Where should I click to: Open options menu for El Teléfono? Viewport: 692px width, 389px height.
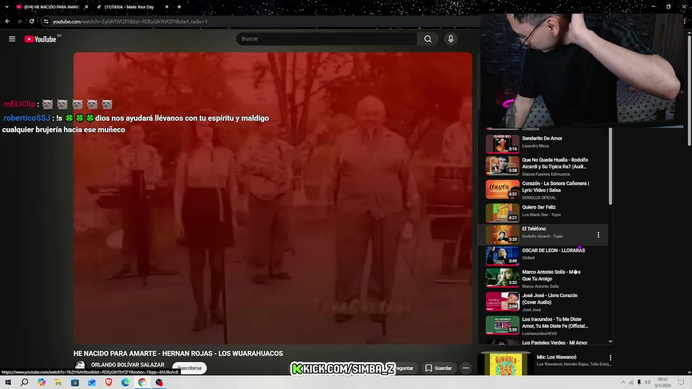(x=598, y=234)
